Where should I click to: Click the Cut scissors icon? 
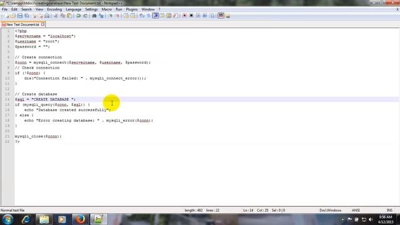tap(56, 16)
